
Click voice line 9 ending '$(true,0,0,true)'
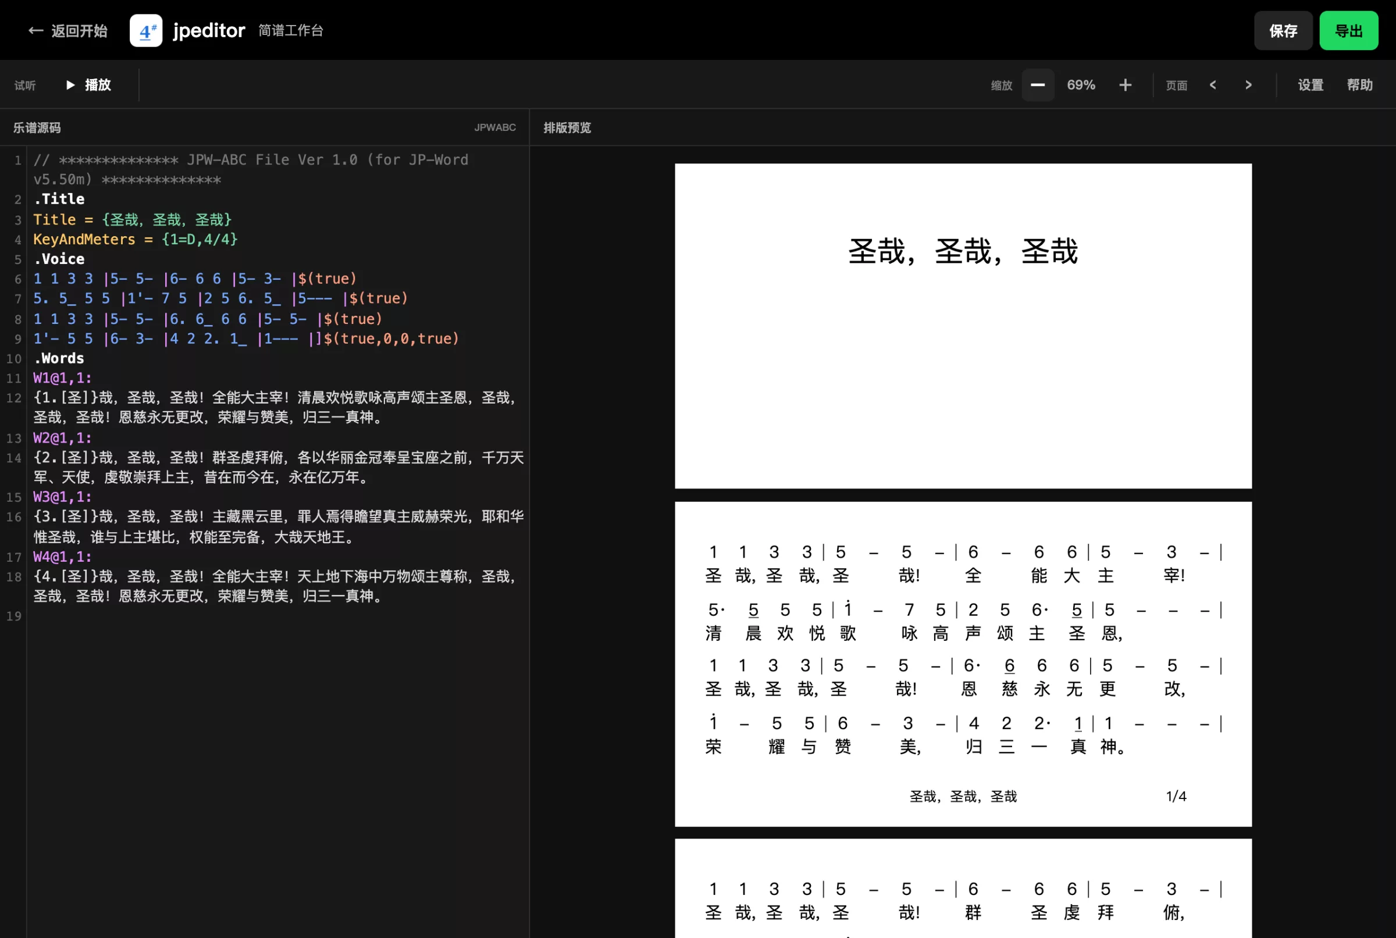(247, 338)
